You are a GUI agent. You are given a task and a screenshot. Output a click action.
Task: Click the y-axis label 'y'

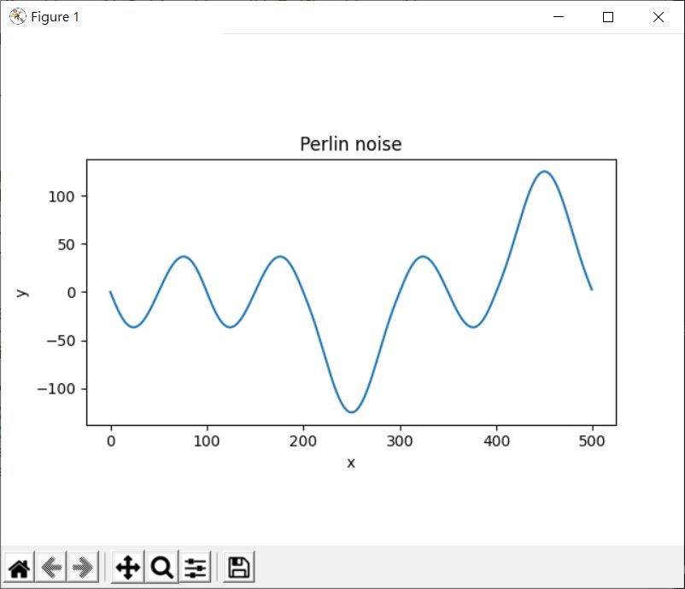click(x=22, y=293)
